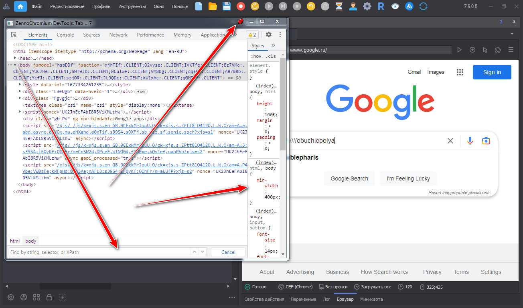Screen dimensions: 523x308
Task: Open the Редактирование menu
Action: [x=67, y=7]
